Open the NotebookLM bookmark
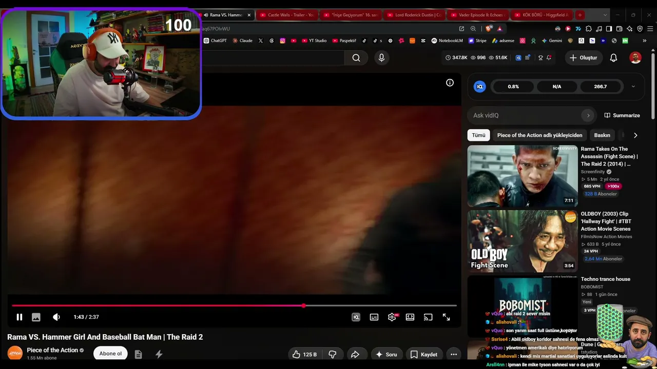 pos(447,40)
